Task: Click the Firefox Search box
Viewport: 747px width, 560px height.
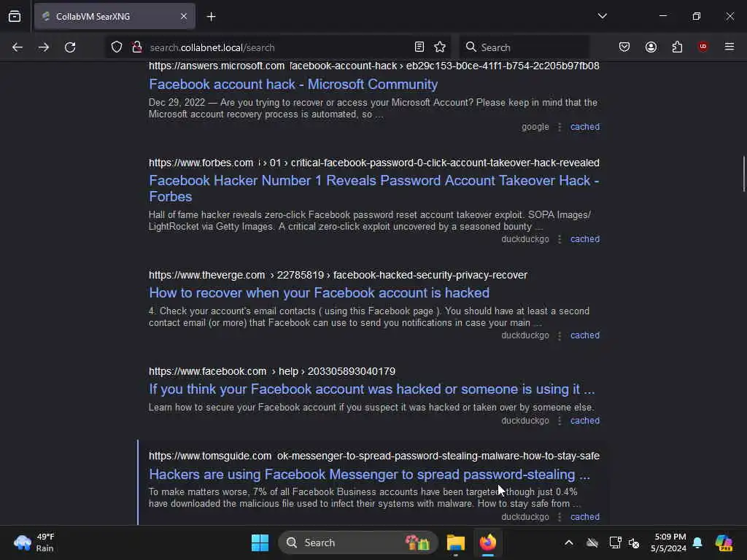Action: tap(524, 47)
